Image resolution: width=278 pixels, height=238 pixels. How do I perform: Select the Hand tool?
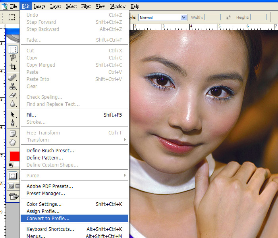pos(13,142)
